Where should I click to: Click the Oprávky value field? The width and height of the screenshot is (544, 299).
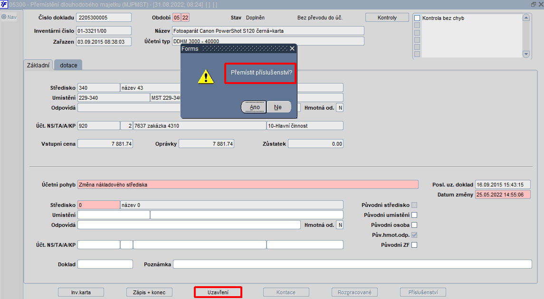[206, 144]
